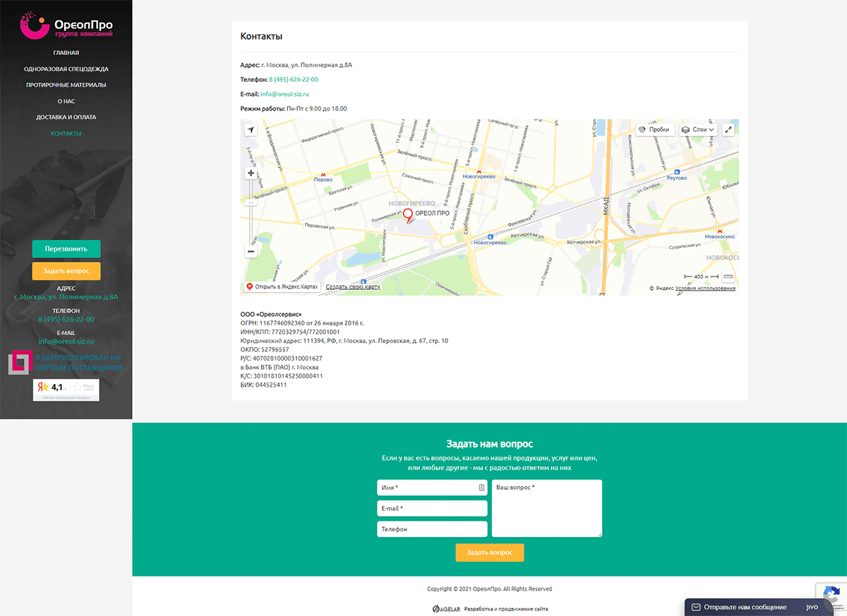Open the Главная menu item

(x=66, y=53)
